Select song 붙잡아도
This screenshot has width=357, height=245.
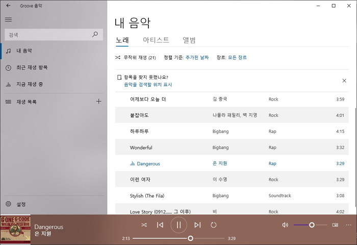pos(232,115)
